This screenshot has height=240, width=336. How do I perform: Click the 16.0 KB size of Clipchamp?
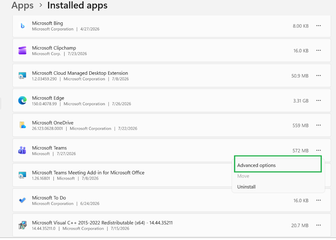(301, 51)
